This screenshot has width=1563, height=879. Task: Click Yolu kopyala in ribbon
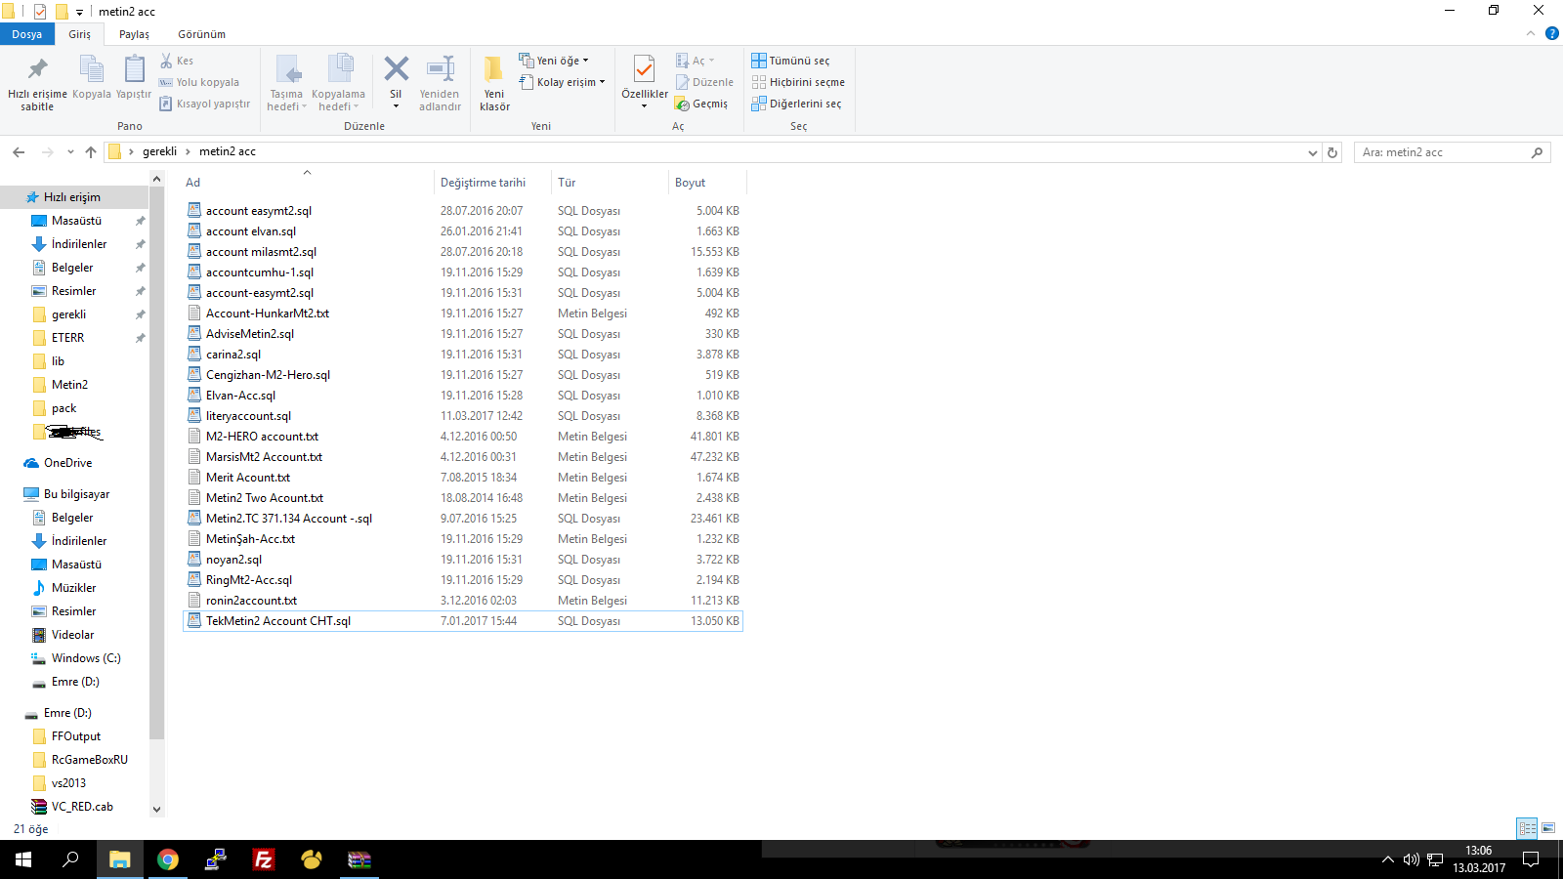click(199, 82)
